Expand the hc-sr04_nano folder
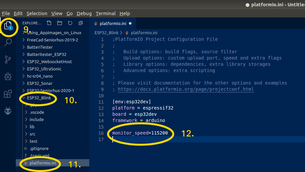The height and width of the screenshot is (172, 305). click(x=52, y=76)
